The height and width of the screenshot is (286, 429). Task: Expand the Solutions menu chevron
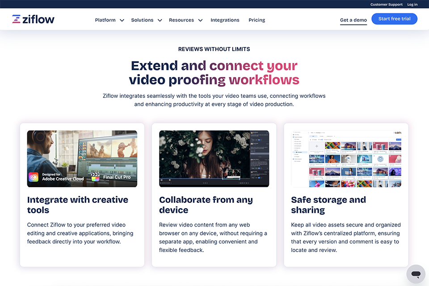click(160, 20)
